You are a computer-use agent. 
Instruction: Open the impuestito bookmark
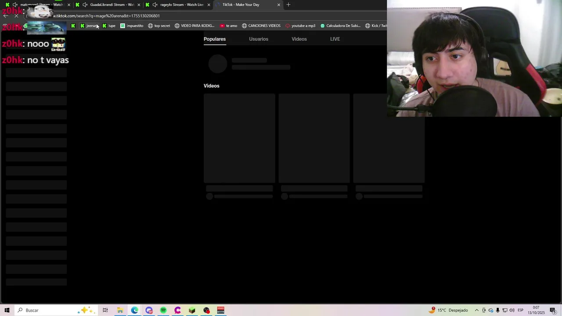pyautogui.click(x=132, y=25)
